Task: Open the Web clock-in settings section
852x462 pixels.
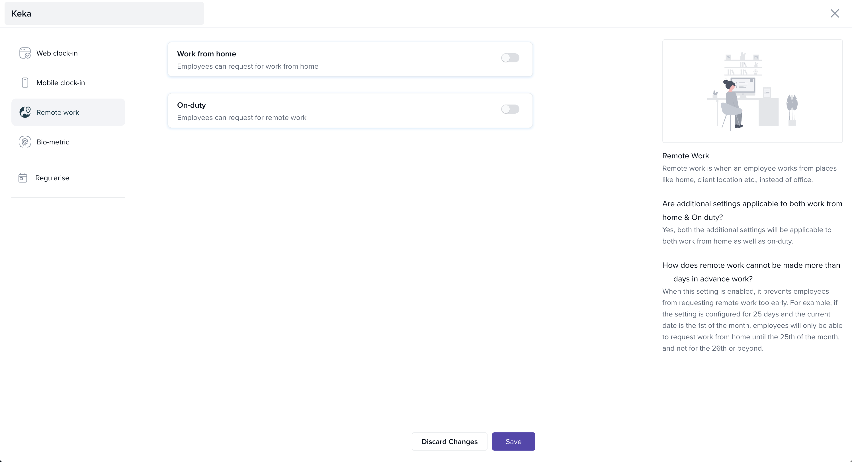Action: pyautogui.click(x=57, y=53)
